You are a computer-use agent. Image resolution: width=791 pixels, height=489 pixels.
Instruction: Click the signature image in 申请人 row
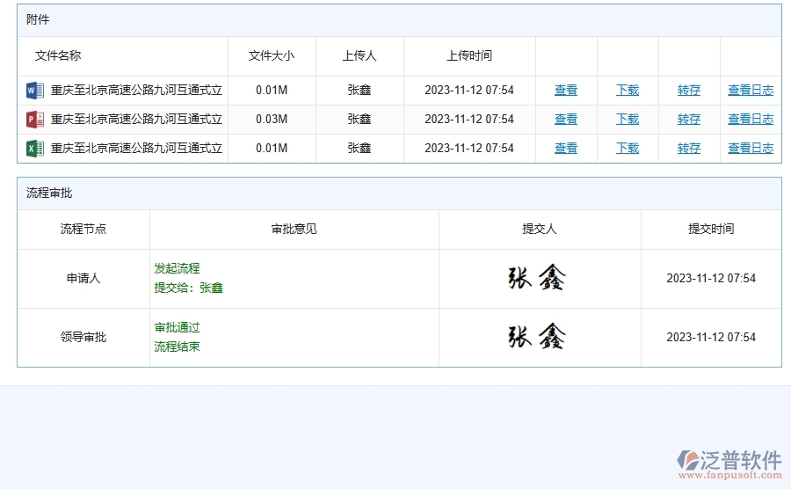point(537,278)
